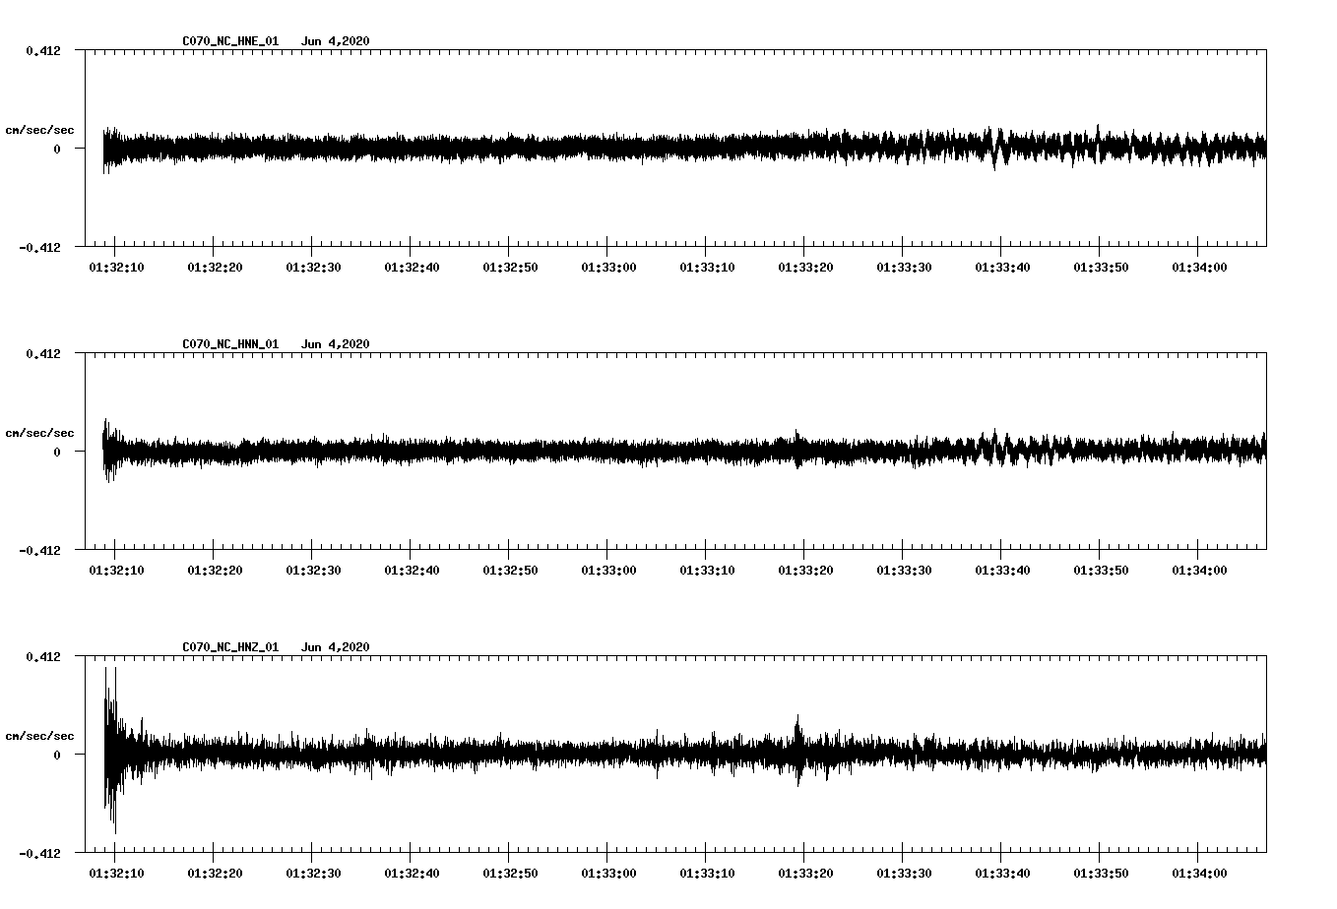Click the Jun 4,2020 date on HNZ plot
This screenshot has height=909, width=1337.
point(336,647)
